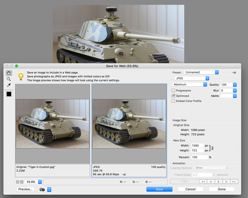
Task: Click the zoom out minus button
Action: pyautogui.click(x=18, y=182)
